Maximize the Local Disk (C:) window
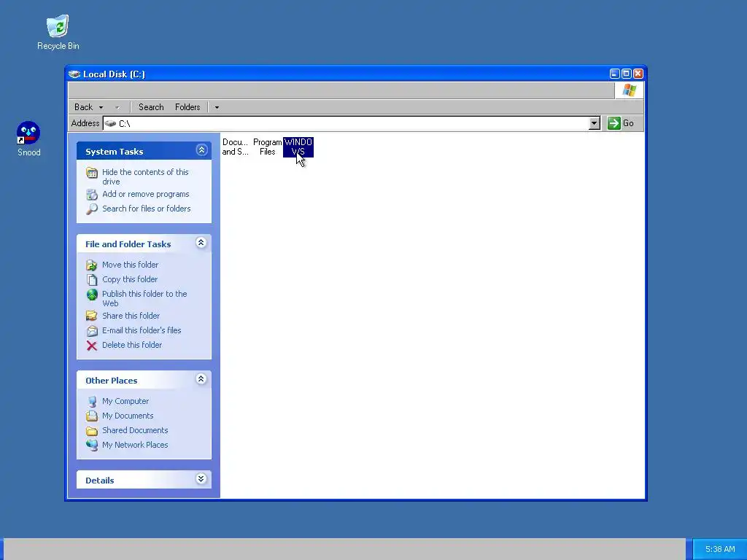Screen dimensions: 747x560 [627, 74]
